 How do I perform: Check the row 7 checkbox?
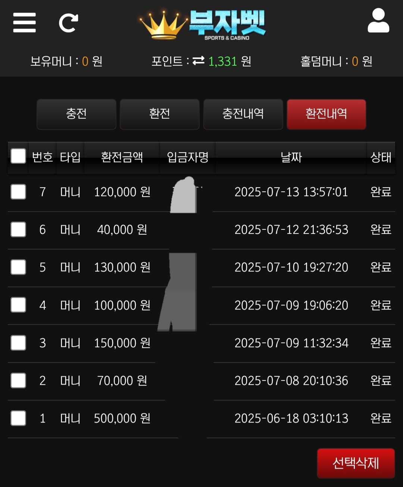tap(18, 192)
